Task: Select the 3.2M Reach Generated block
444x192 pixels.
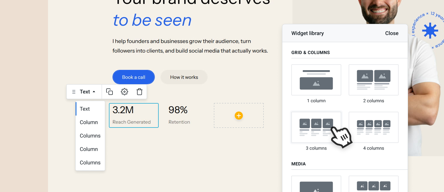Action: point(134,115)
